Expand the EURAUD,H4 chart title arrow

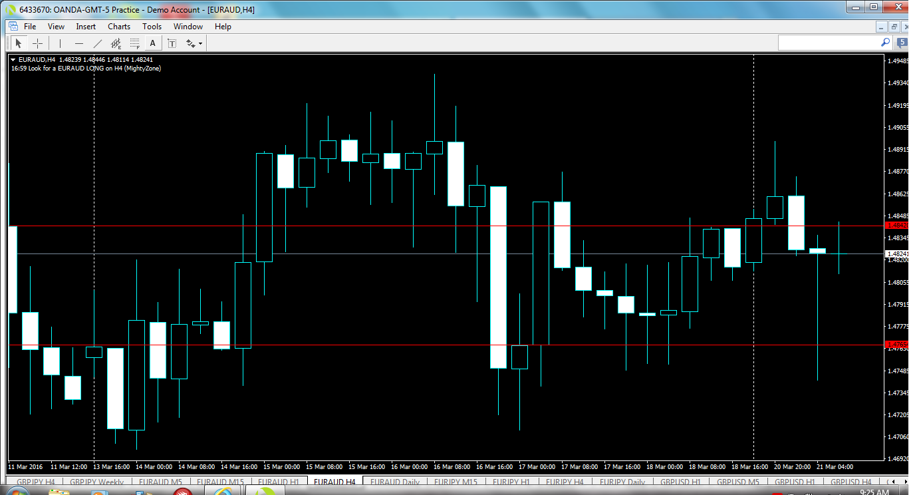tap(13, 59)
